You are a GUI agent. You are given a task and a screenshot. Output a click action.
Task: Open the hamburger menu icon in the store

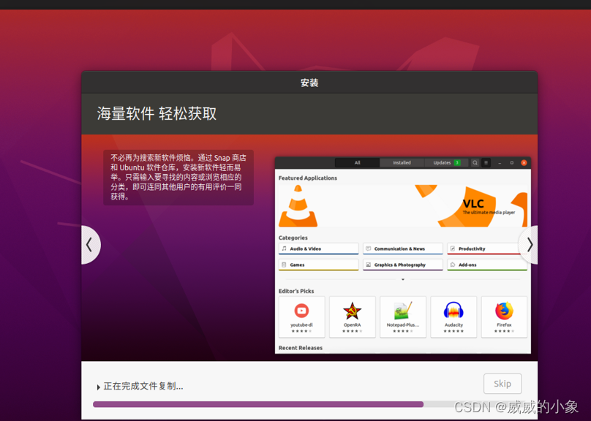click(x=486, y=163)
